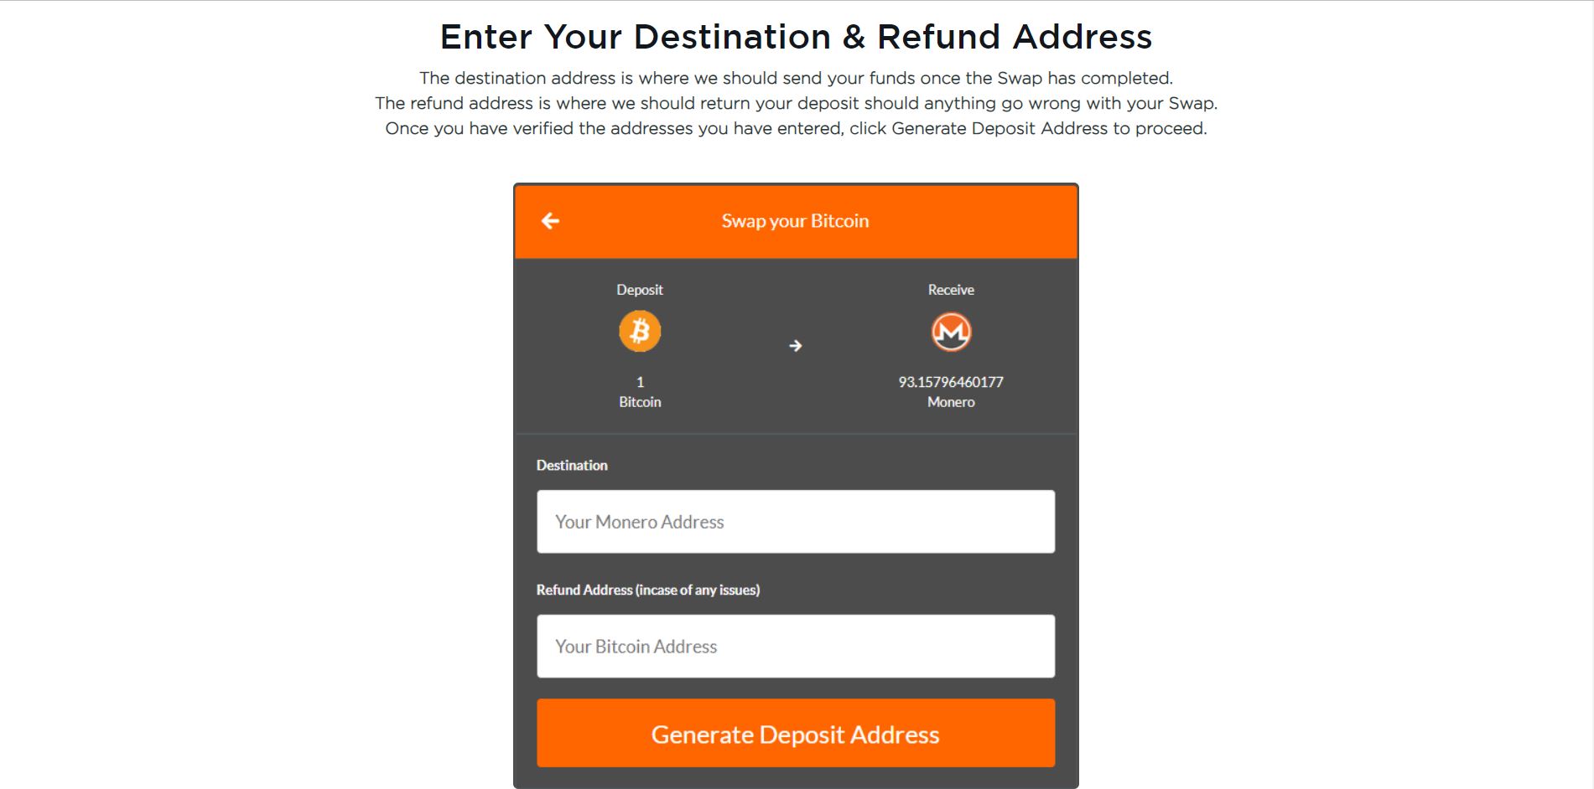Click the Monero logo icon
The height and width of the screenshot is (789, 1594).
pyautogui.click(x=951, y=332)
